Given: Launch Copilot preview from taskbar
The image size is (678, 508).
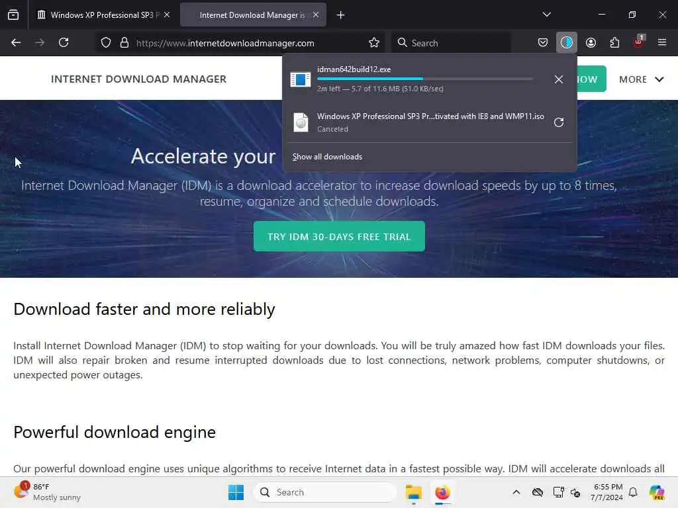Looking at the screenshot, I should point(657,492).
